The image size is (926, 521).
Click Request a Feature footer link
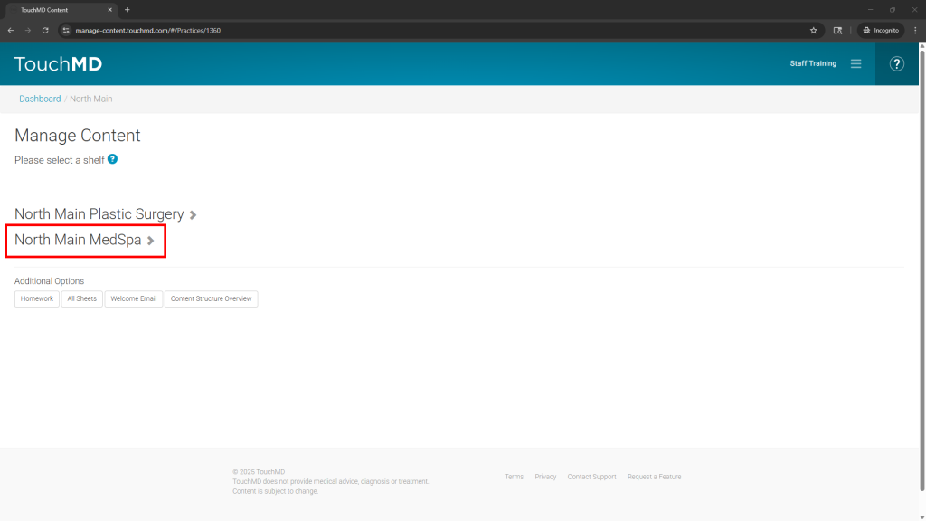[654, 477]
